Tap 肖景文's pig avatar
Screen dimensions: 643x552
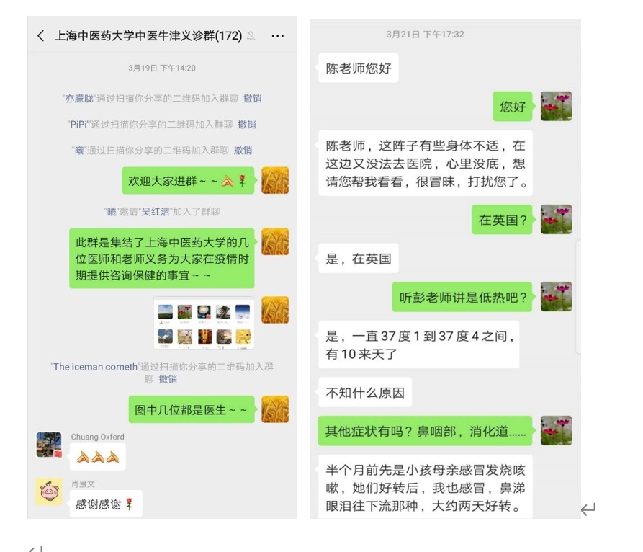coord(49,491)
